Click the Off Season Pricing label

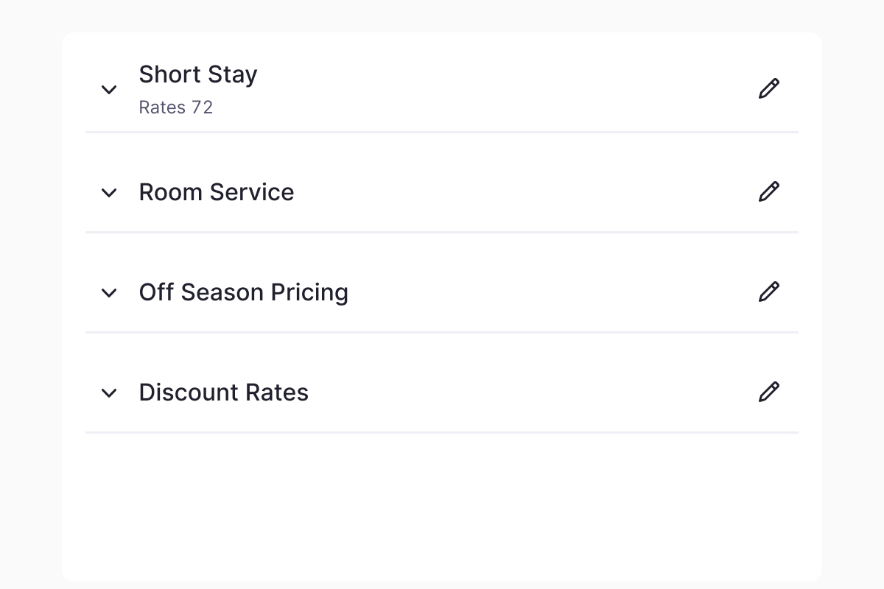(x=243, y=292)
